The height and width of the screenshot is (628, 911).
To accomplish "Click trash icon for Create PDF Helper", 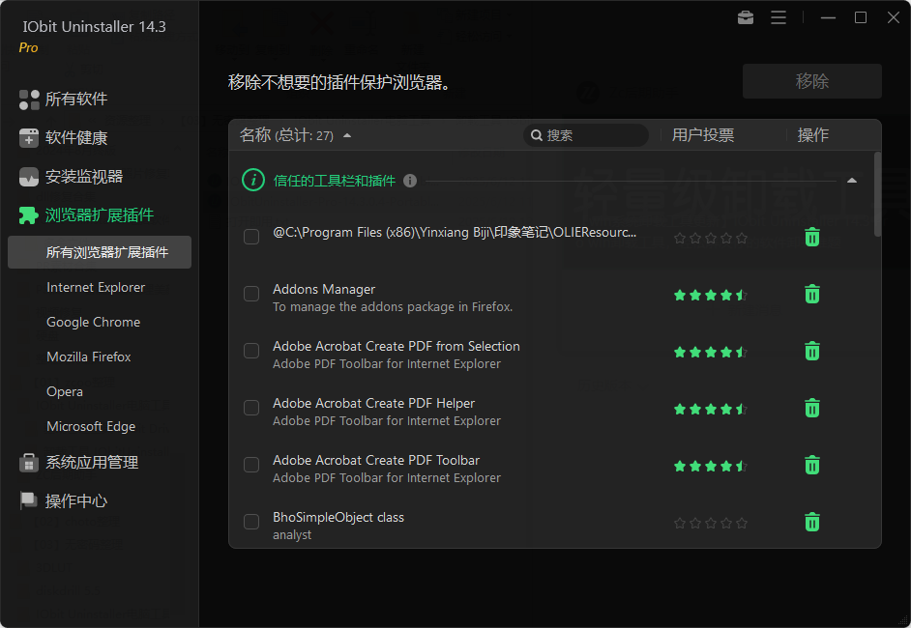I will tap(812, 408).
